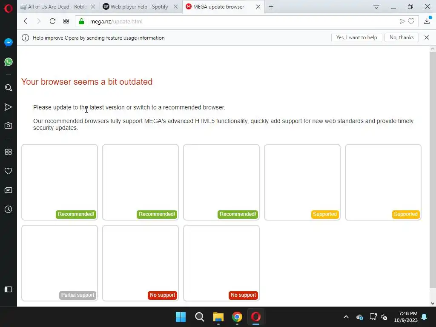Click the page scrollbar down arrow
This screenshot has height=327, width=436.
433,303
